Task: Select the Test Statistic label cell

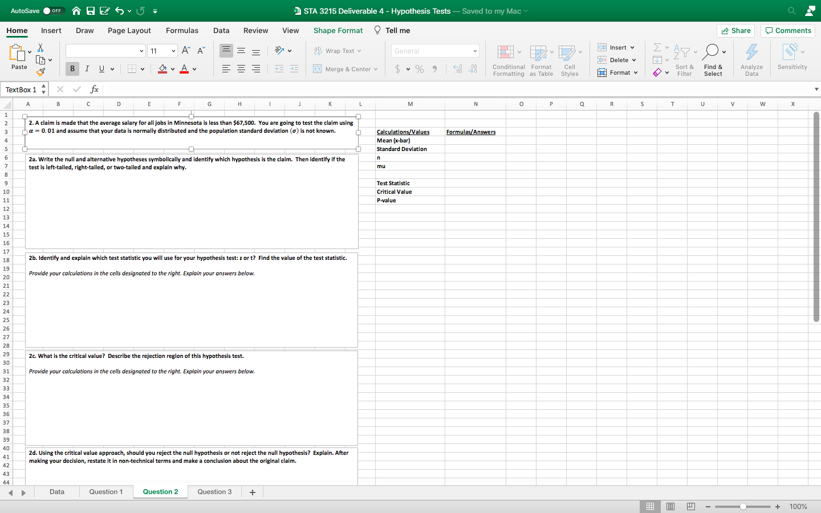Action: click(410, 184)
